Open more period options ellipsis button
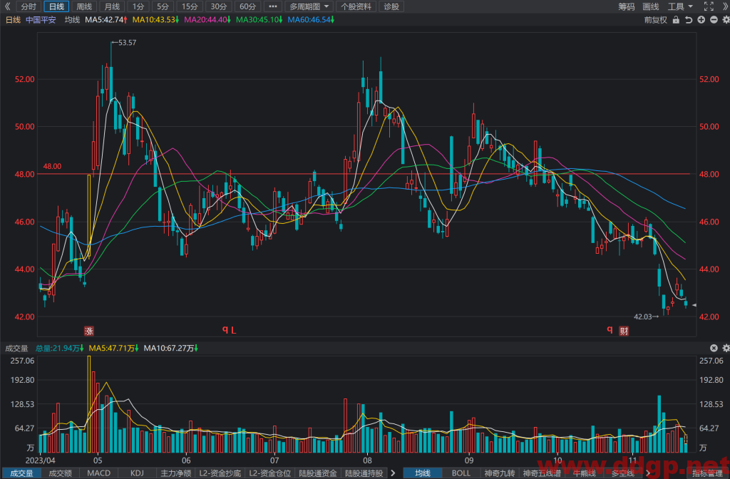This screenshot has width=730, height=479. pyautogui.click(x=273, y=6)
